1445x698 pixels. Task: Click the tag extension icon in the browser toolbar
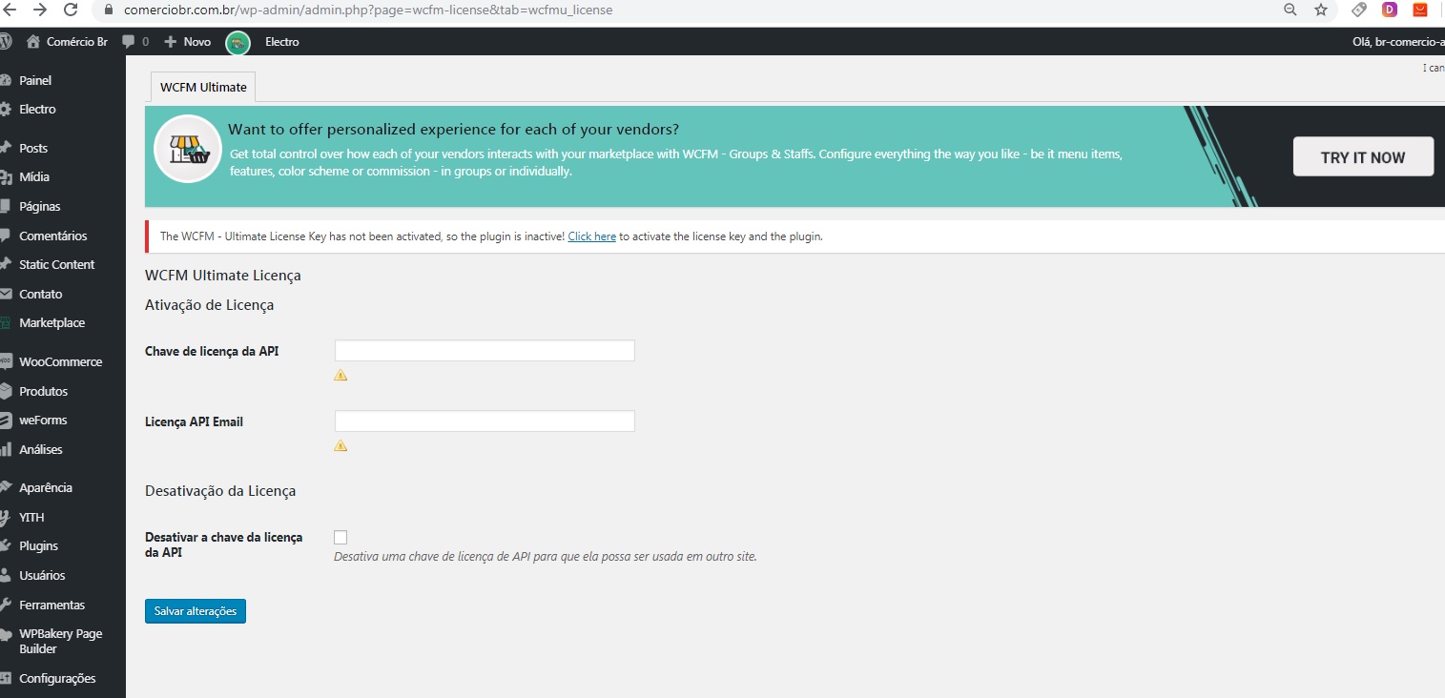click(x=1359, y=10)
